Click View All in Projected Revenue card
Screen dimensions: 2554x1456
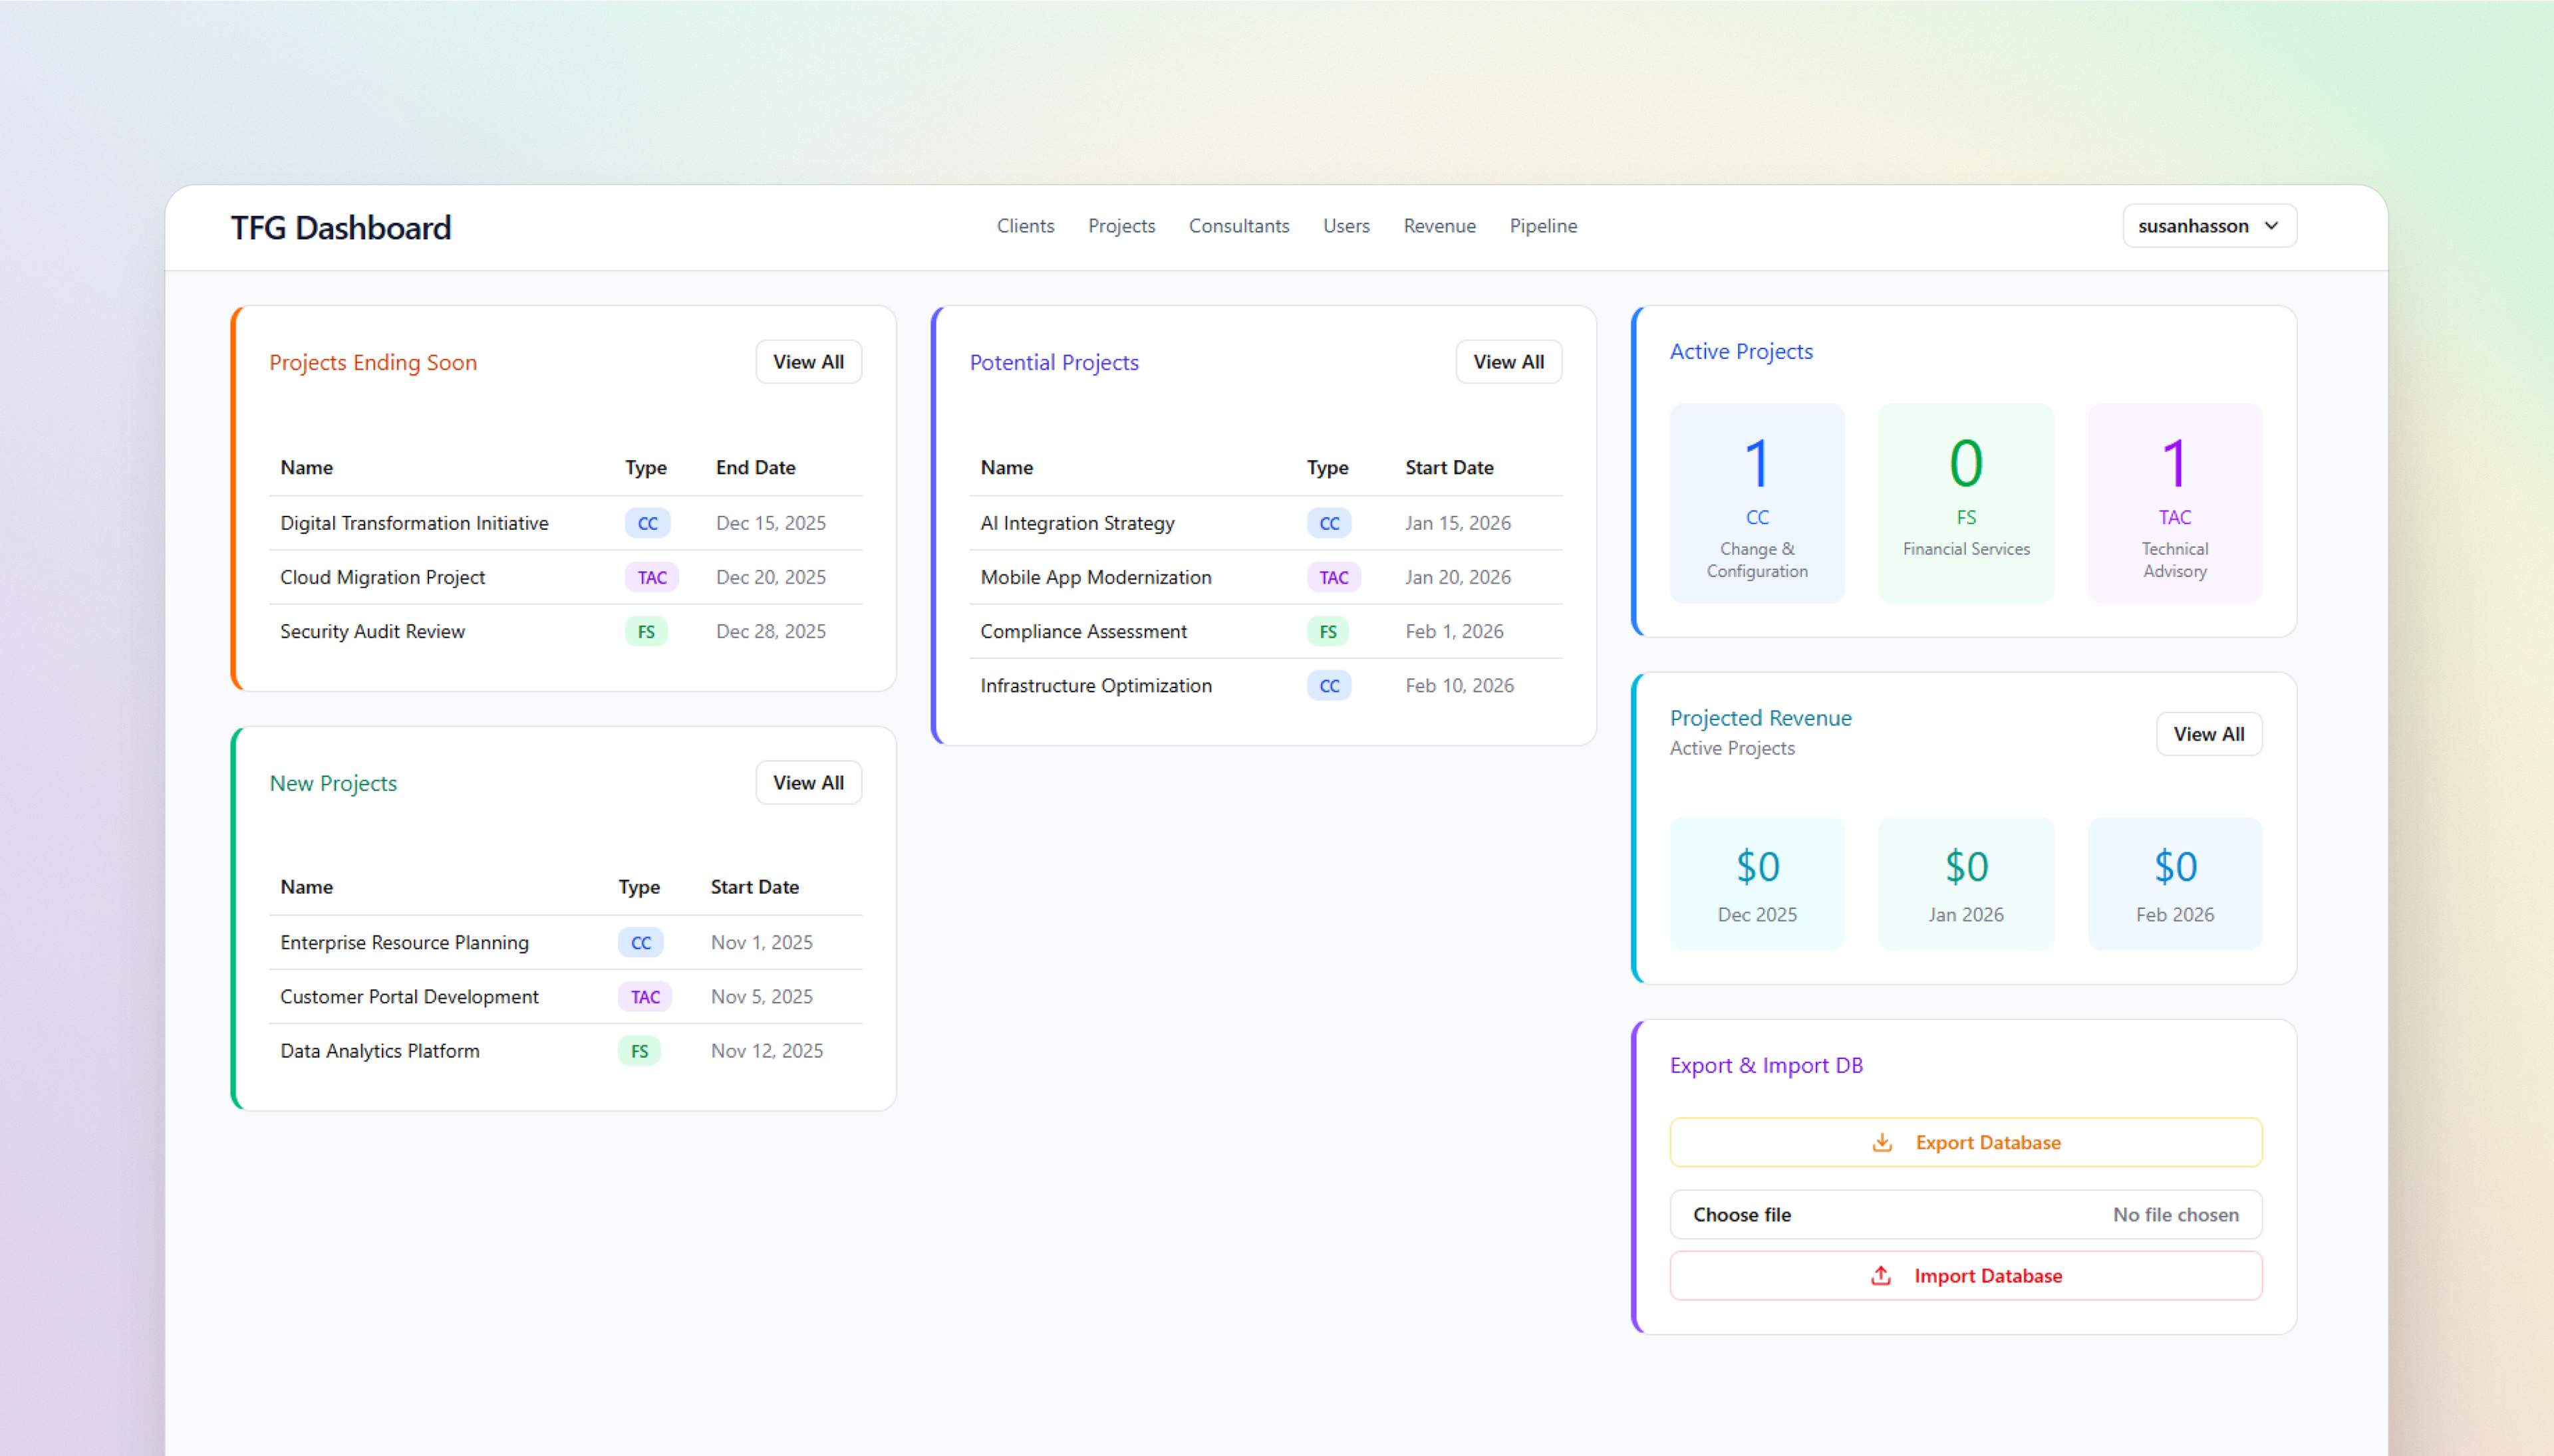2210,733
